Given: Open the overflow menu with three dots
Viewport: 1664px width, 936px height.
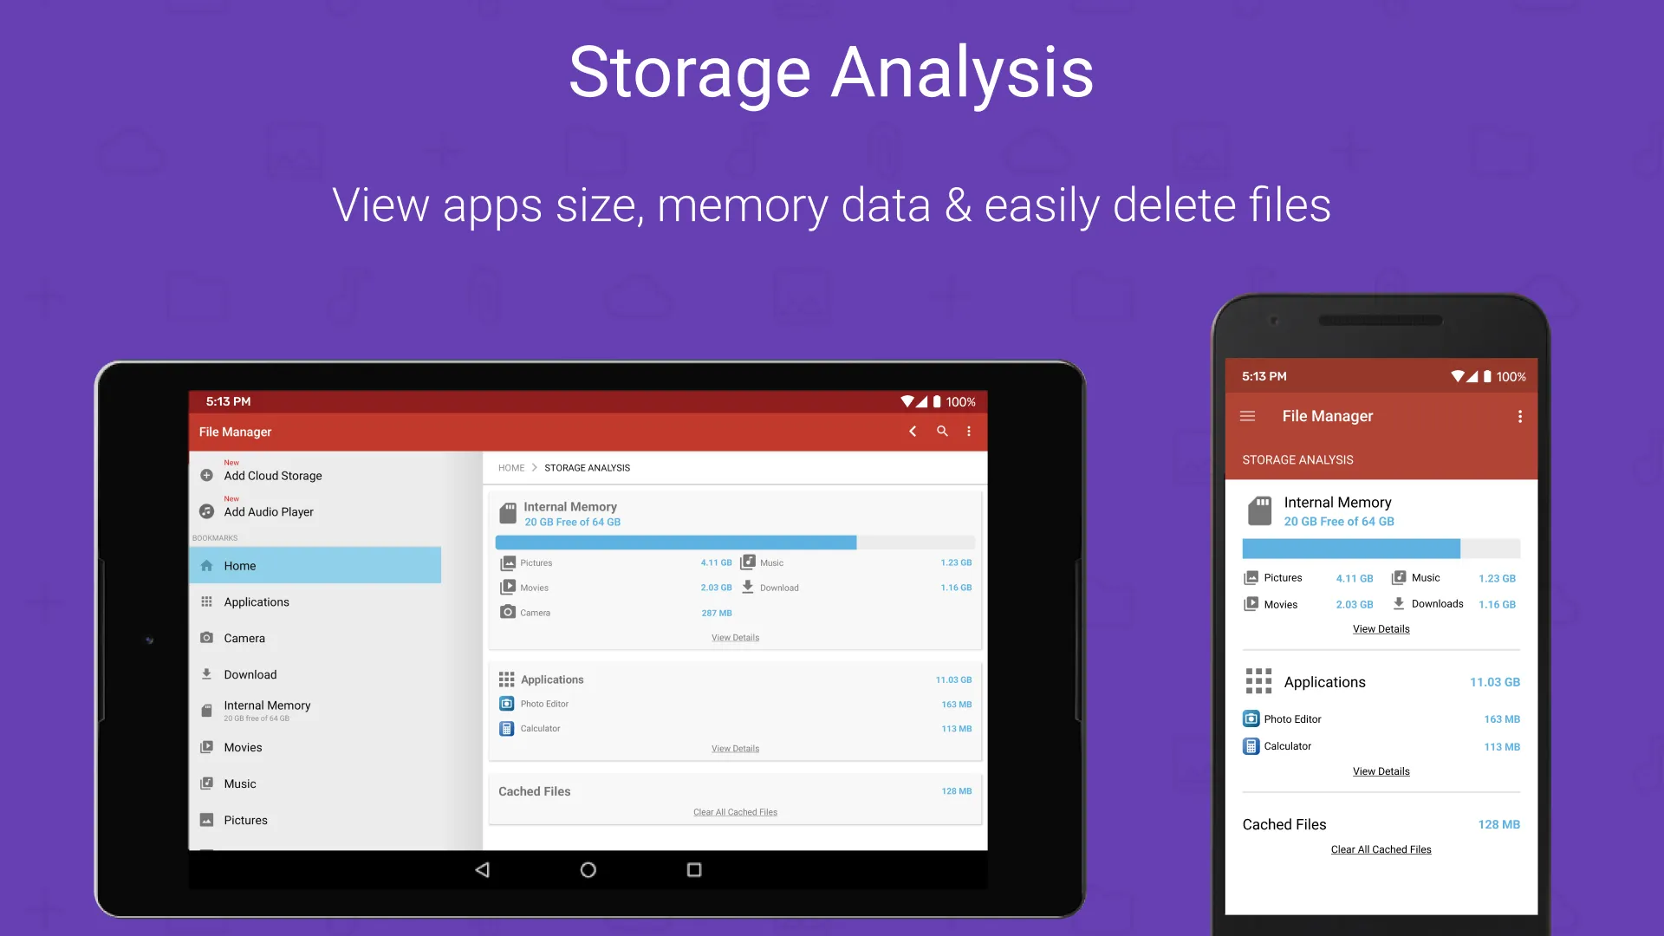Looking at the screenshot, I should pyautogui.click(x=969, y=431).
